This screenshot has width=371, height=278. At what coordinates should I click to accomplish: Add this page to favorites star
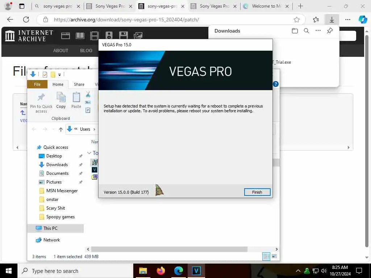[x=297, y=20]
